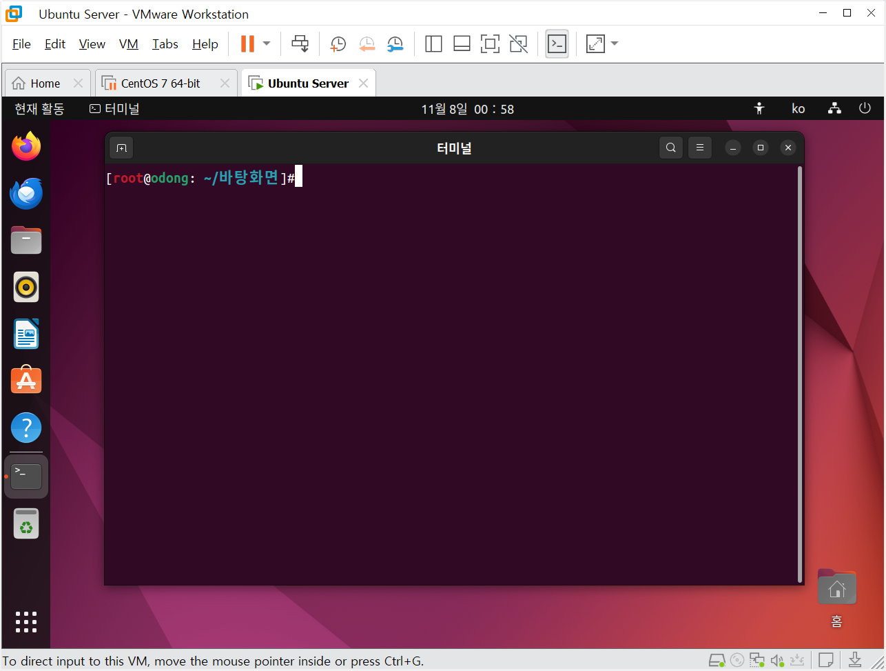
Task: Switch to Unity mode
Action: click(x=518, y=44)
